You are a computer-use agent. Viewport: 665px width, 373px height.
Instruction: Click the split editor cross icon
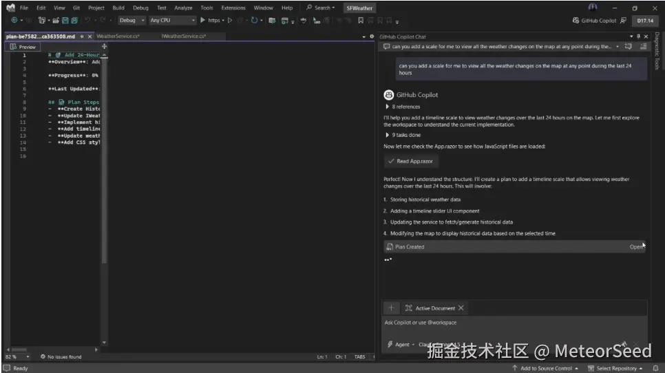tap(105, 46)
